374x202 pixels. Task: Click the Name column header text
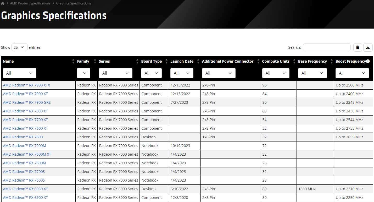8,61
